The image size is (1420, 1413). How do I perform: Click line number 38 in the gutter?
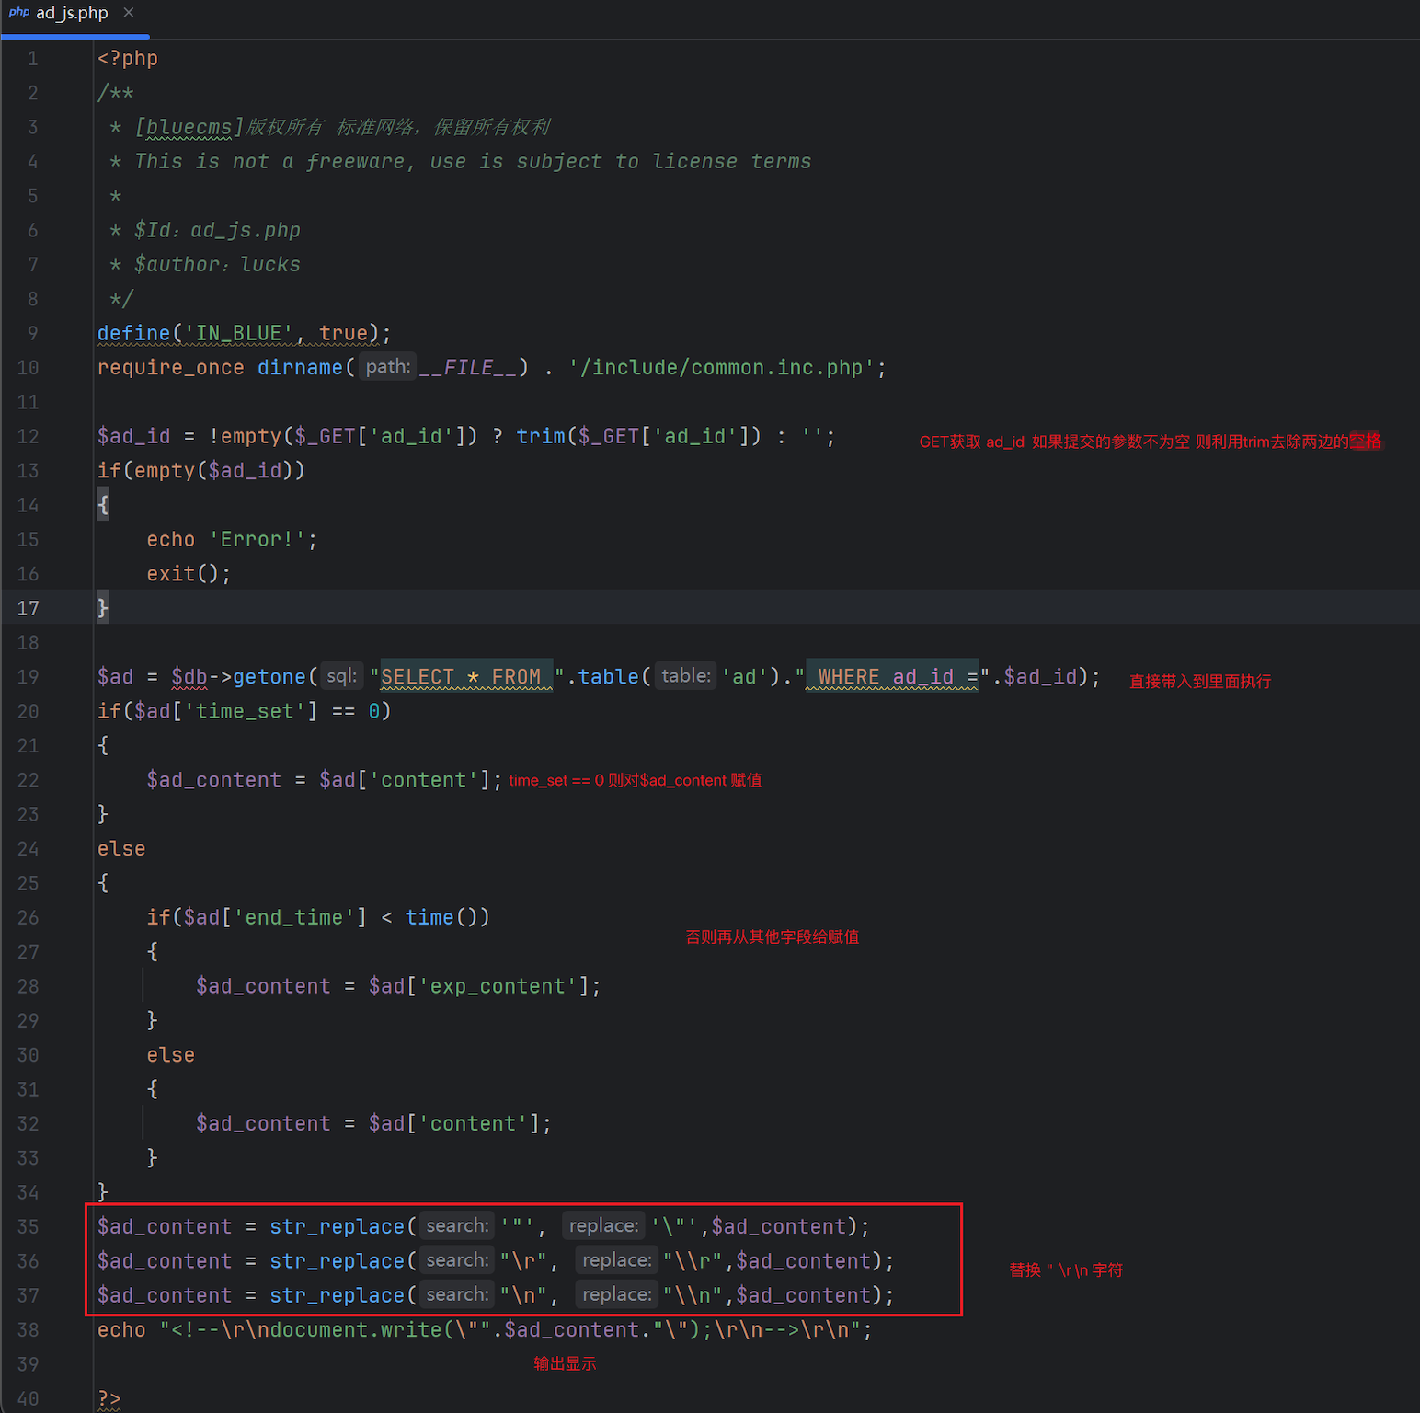pyautogui.click(x=28, y=1330)
